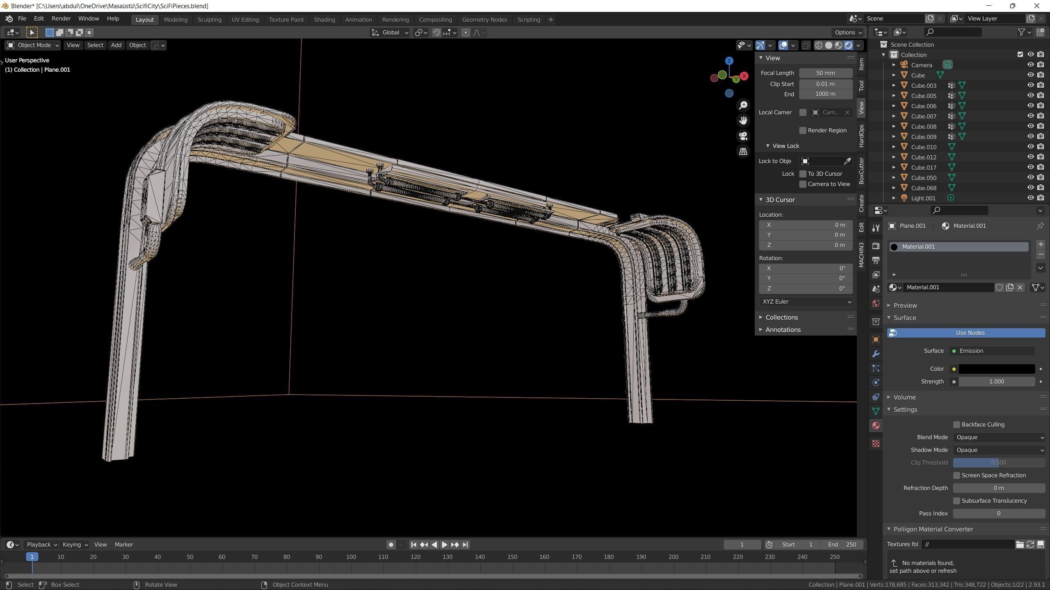Enable the Render Region checkbox
1050x590 pixels.
point(803,130)
